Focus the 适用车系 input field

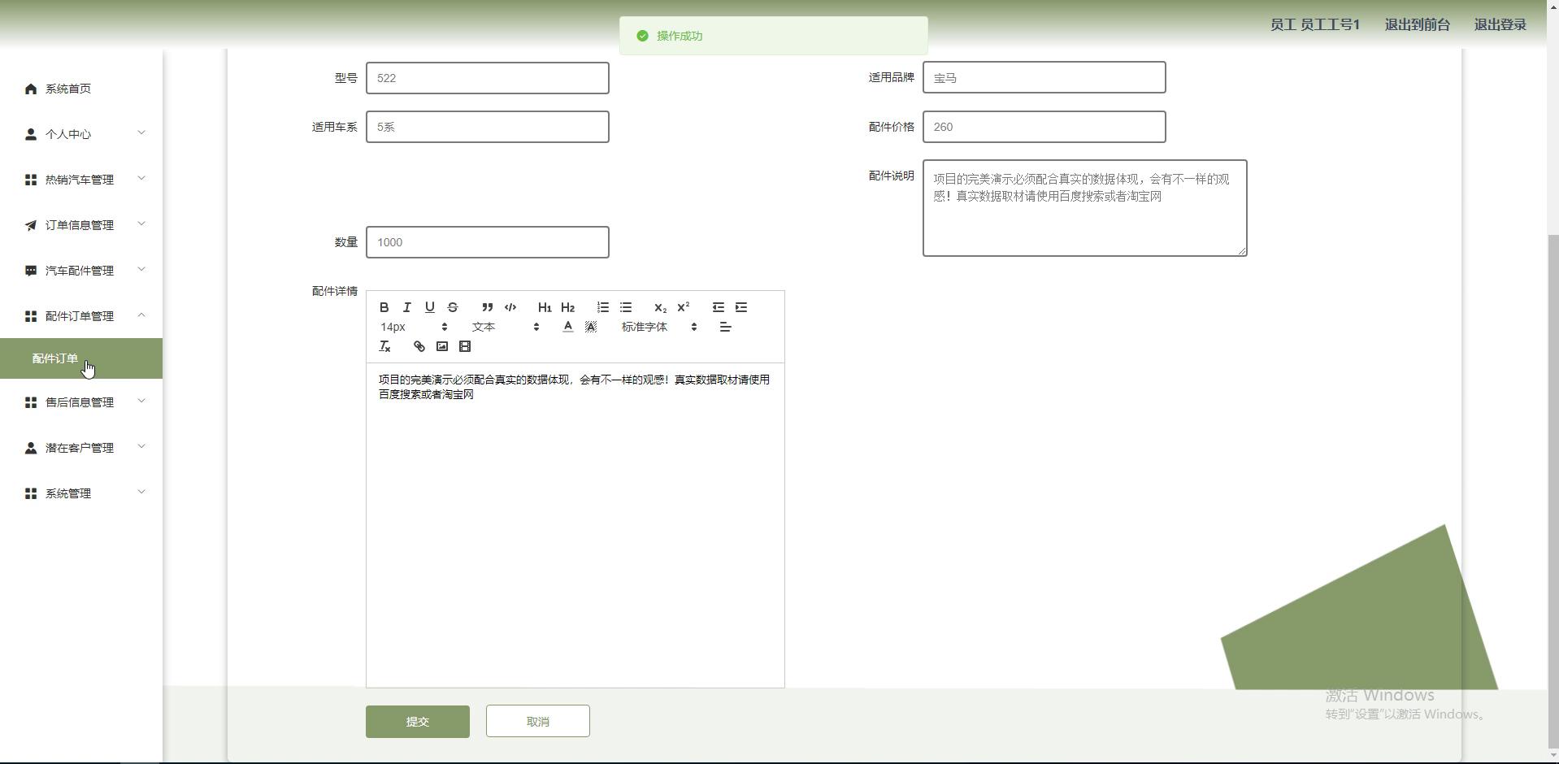click(488, 127)
